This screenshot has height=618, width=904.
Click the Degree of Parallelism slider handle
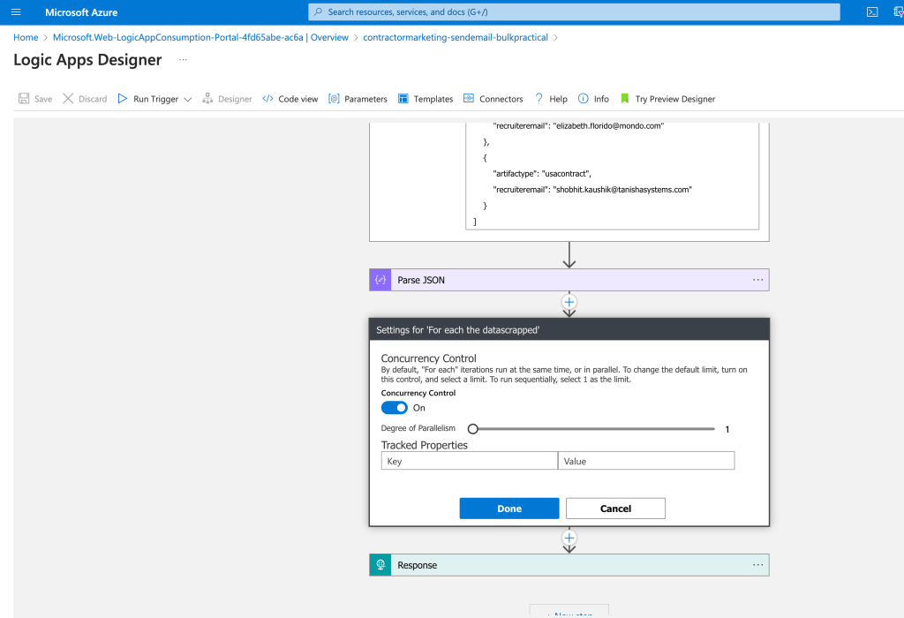pos(473,429)
